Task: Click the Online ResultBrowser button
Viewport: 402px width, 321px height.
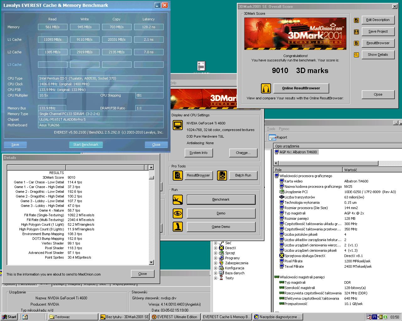Action: tap(301, 88)
